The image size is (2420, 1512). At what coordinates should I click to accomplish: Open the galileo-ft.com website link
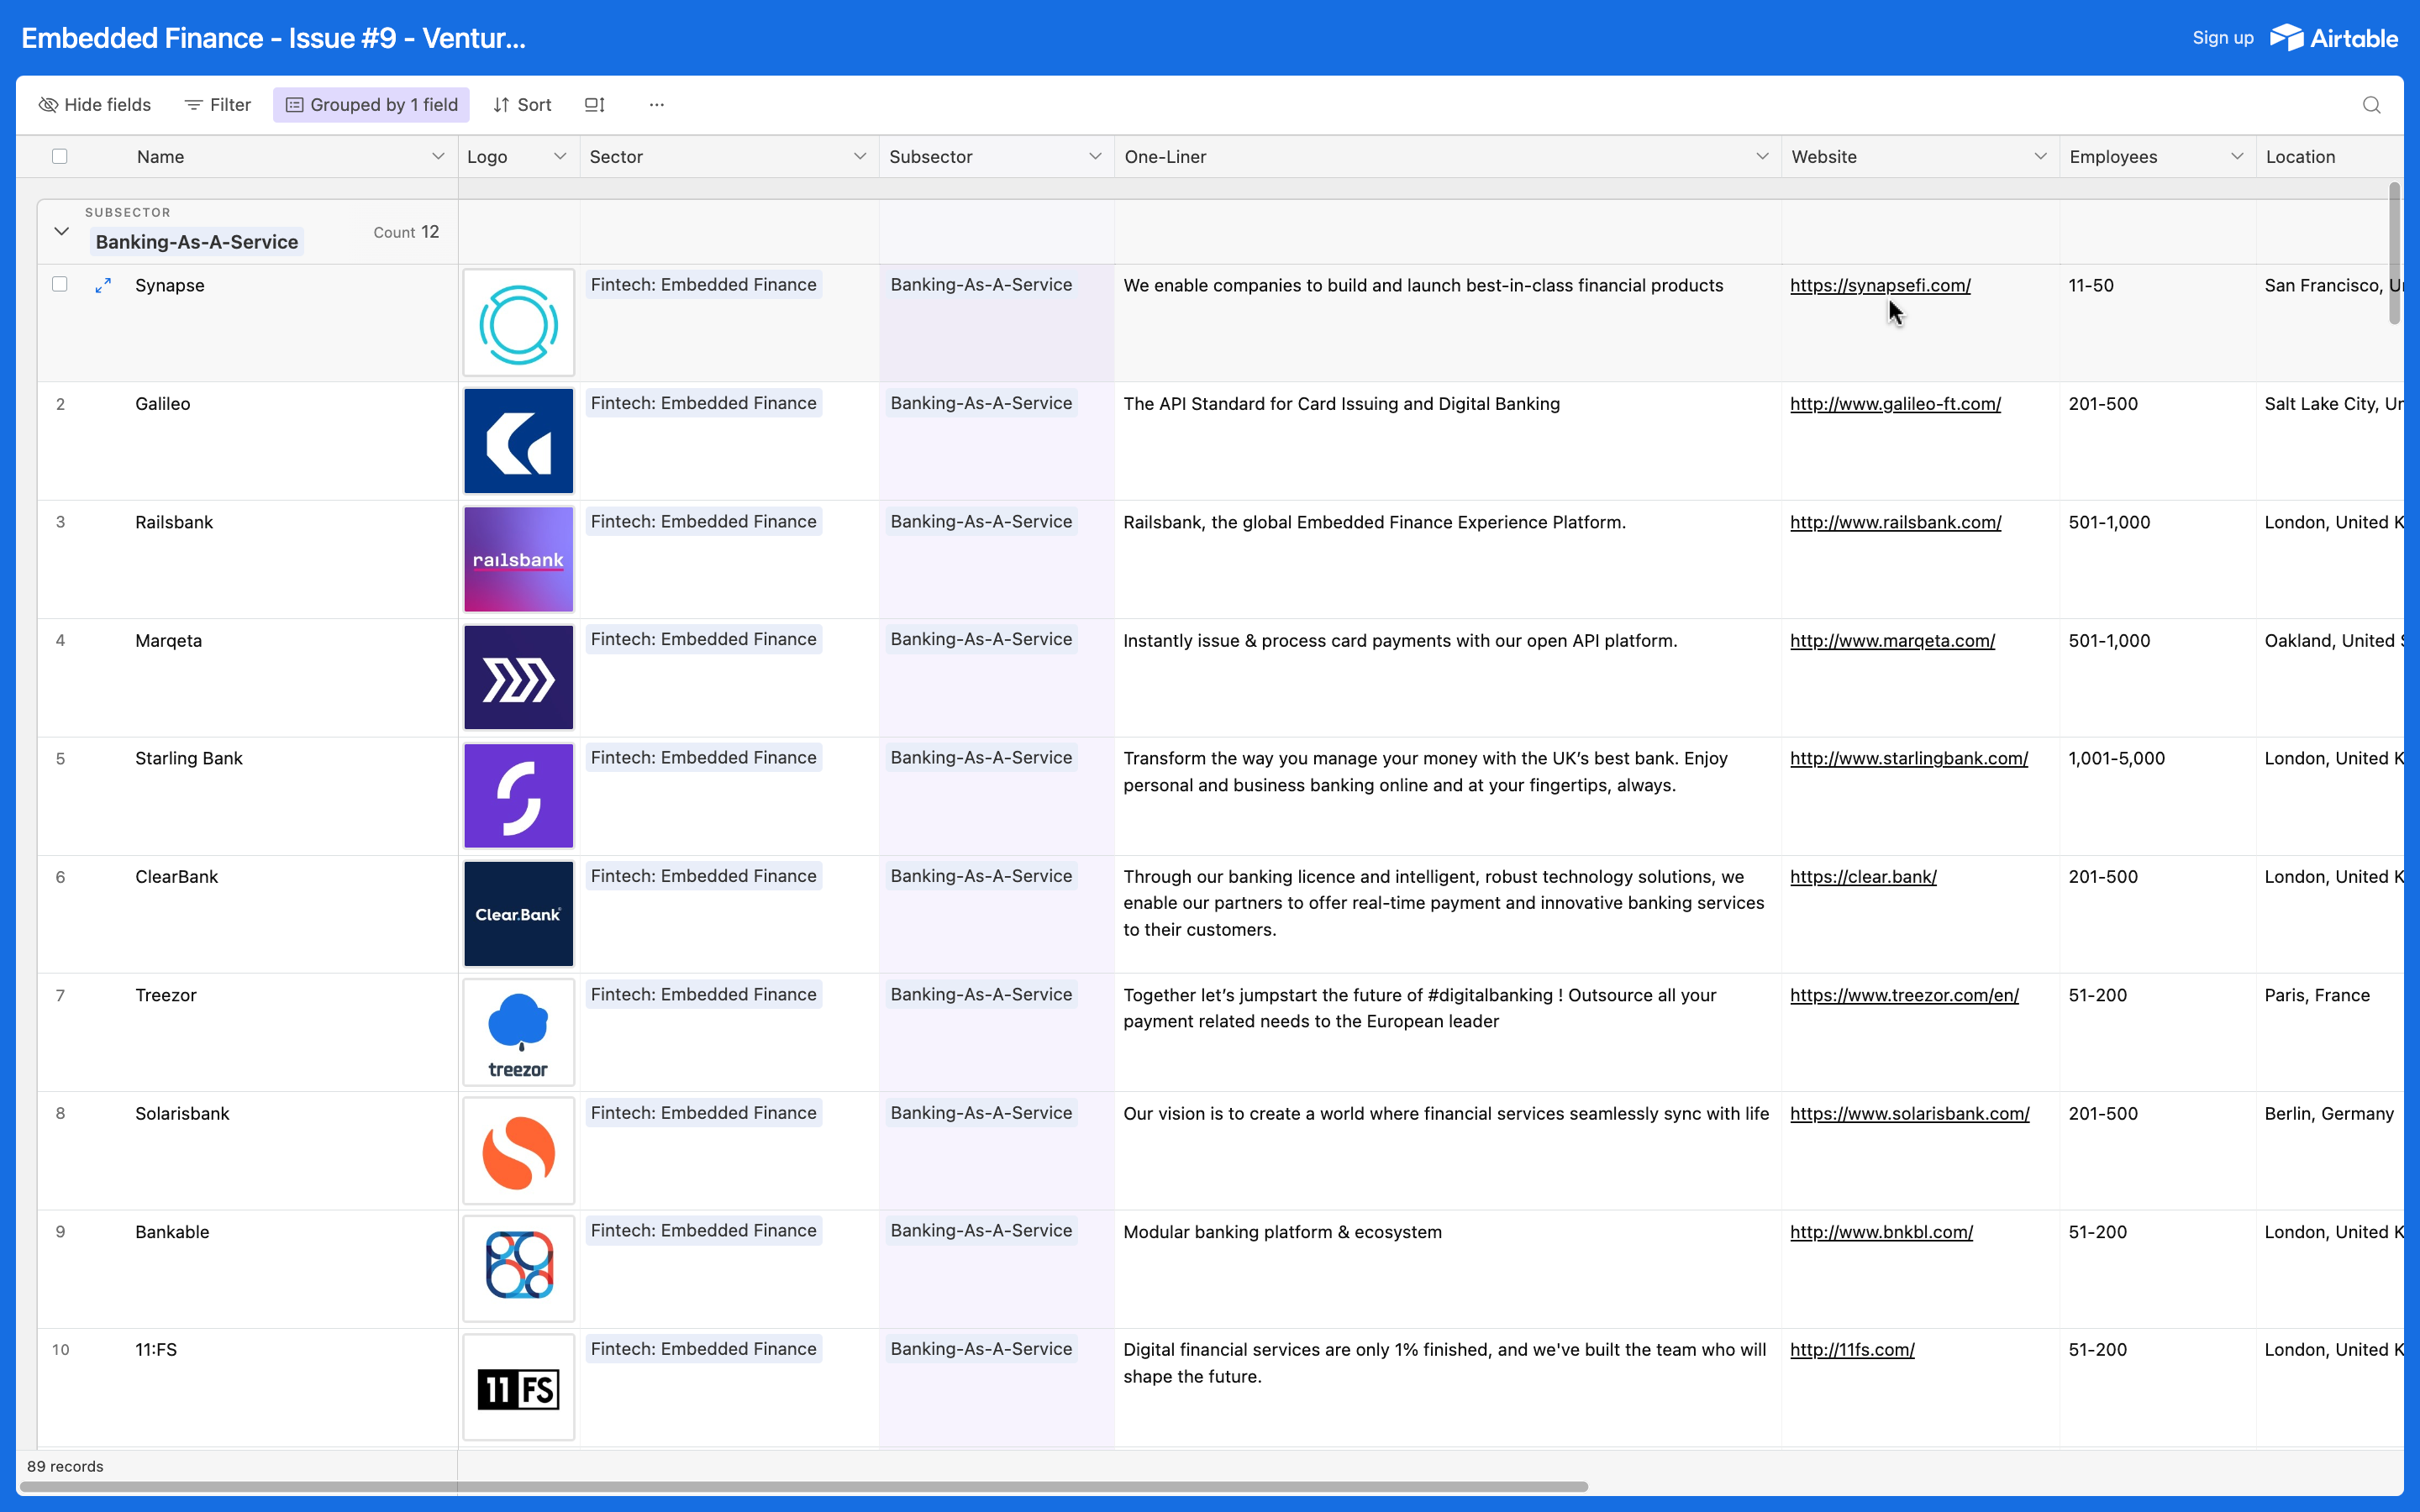coord(1895,404)
